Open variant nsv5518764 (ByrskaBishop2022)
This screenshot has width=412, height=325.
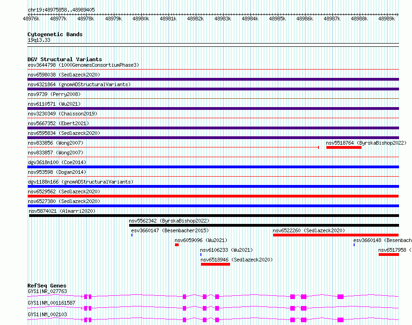tap(366, 143)
